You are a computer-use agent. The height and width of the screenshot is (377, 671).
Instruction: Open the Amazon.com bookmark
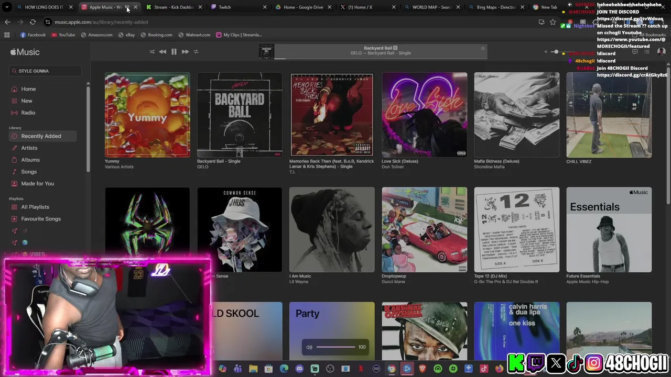coord(96,35)
